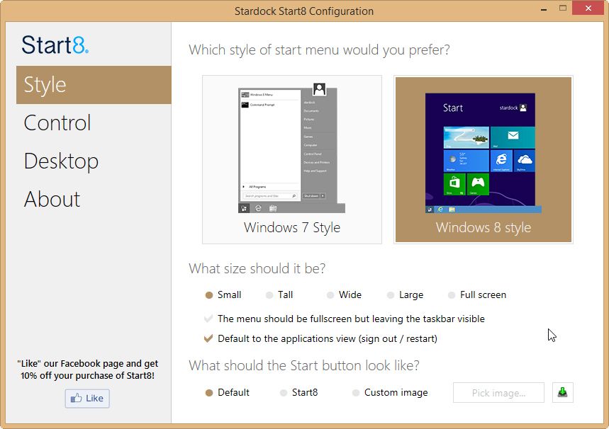The height and width of the screenshot is (429, 609).
Task: Select the Full screen menu size
Action: [x=451, y=294]
